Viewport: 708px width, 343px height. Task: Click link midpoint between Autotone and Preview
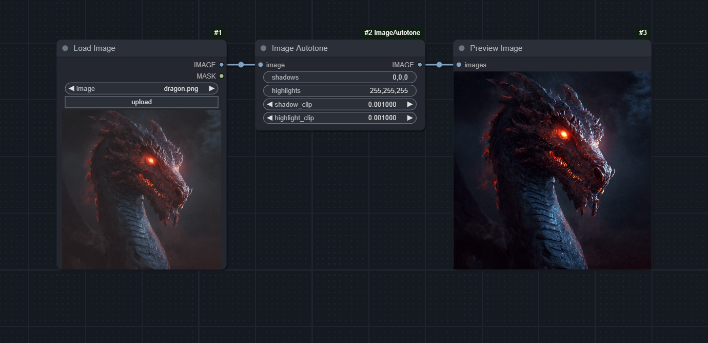tap(439, 65)
